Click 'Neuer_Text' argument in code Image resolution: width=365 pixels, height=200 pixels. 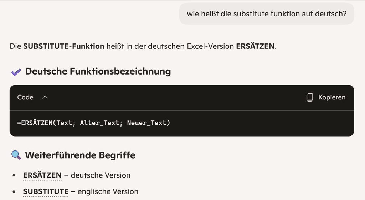tap(146, 123)
